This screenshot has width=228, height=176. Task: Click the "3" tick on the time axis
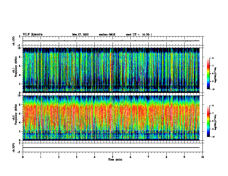coord(77,157)
